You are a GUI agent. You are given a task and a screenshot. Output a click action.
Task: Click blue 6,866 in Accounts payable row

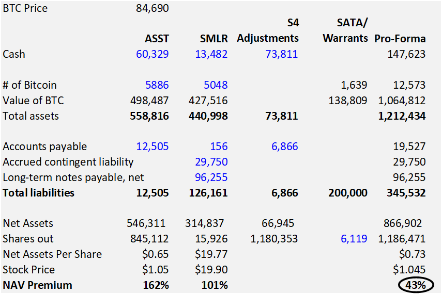(284, 146)
